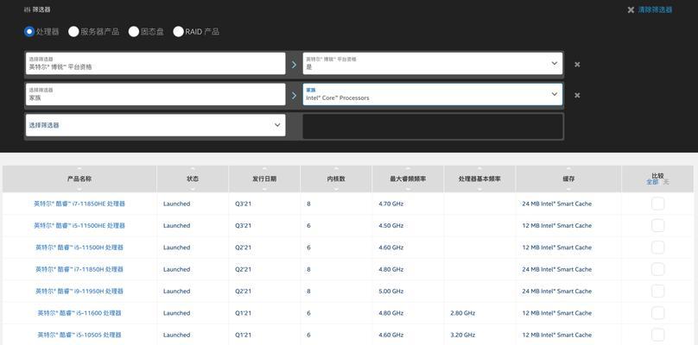Click the 清除筛选器 link

click(655, 9)
